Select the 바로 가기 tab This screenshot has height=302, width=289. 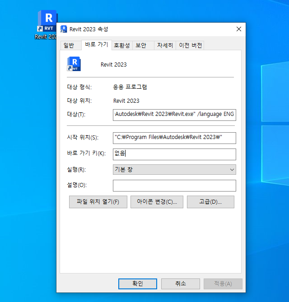click(97, 45)
